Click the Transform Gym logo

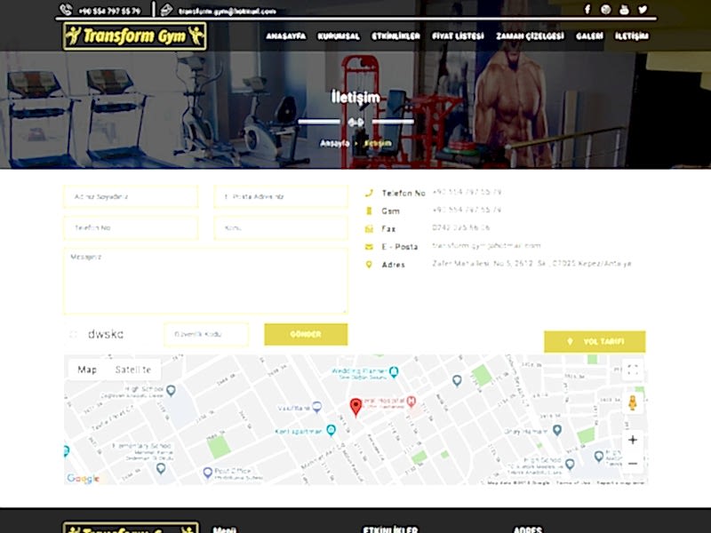134,36
